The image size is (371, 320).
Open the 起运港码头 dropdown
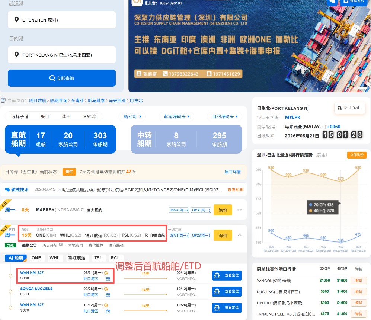[176, 116]
